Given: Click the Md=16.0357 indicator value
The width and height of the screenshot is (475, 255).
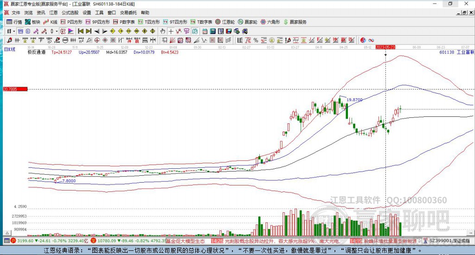Looking at the screenshot, I should click(116, 52).
